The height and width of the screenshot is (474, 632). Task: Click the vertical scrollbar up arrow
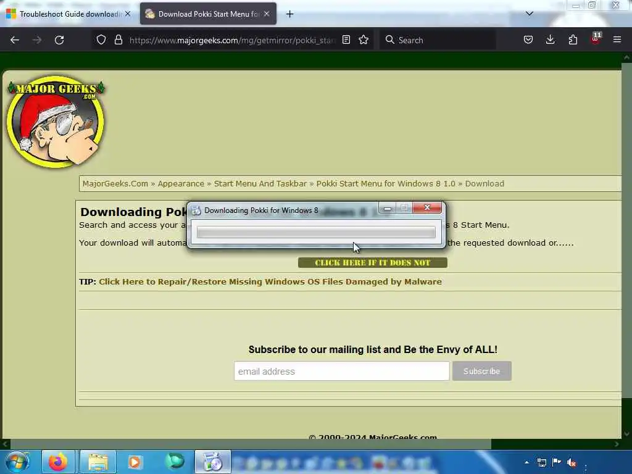tap(626, 57)
